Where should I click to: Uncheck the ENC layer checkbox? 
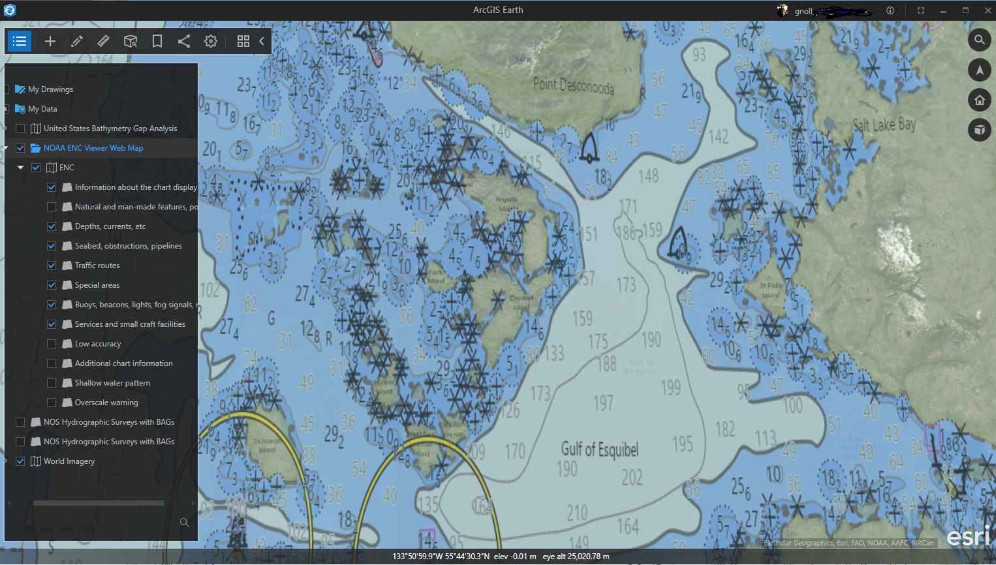(x=36, y=168)
